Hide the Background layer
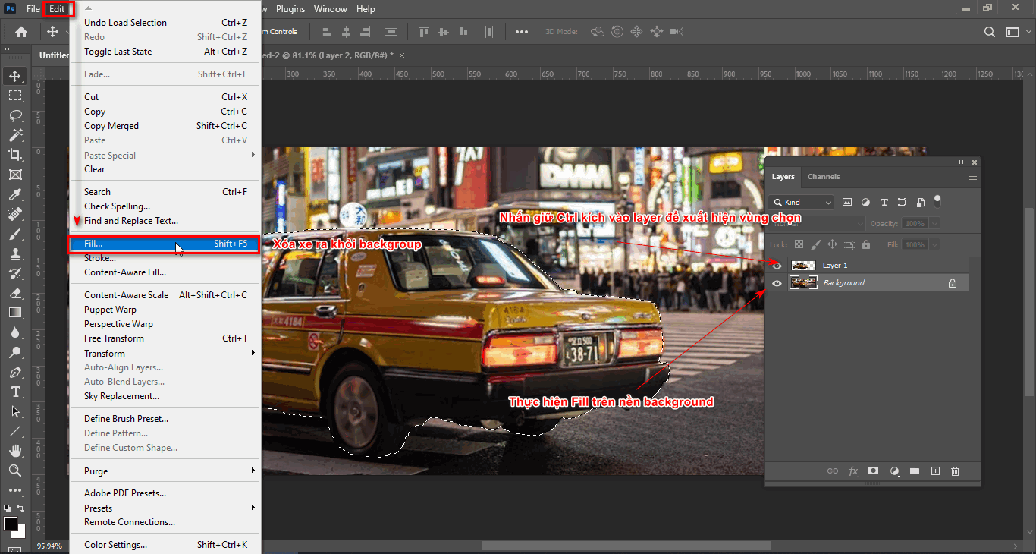The height and width of the screenshot is (554, 1036). (776, 283)
